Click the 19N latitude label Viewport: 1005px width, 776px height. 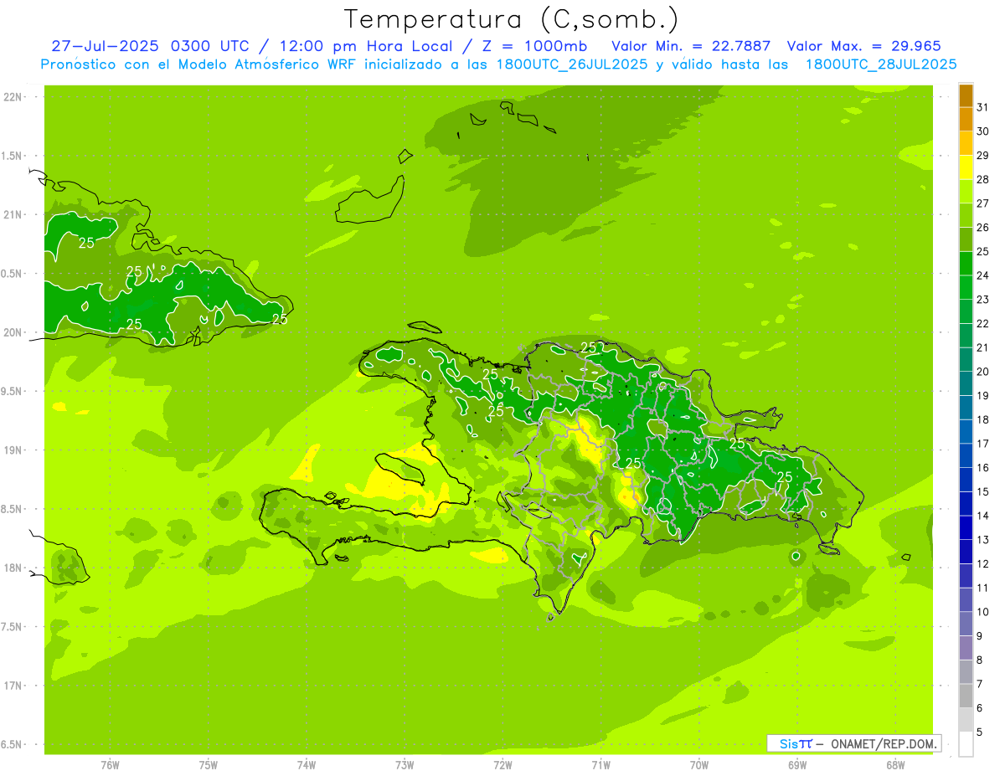pos(13,450)
